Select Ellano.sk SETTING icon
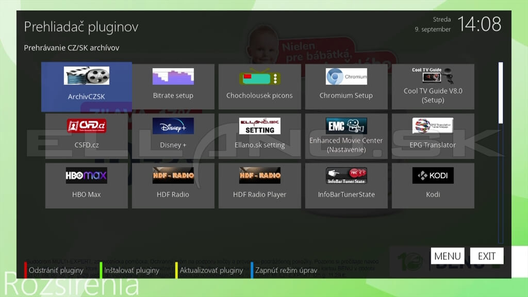This screenshot has height=297, width=528. [260, 126]
